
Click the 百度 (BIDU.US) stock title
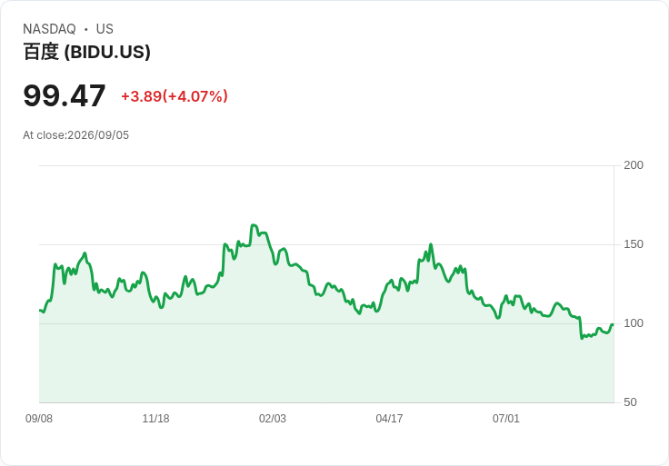[x=86, y=52]
